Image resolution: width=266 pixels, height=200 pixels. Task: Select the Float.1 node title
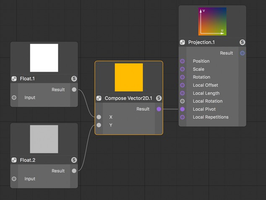pyautogui.click(x=27, y=79)
